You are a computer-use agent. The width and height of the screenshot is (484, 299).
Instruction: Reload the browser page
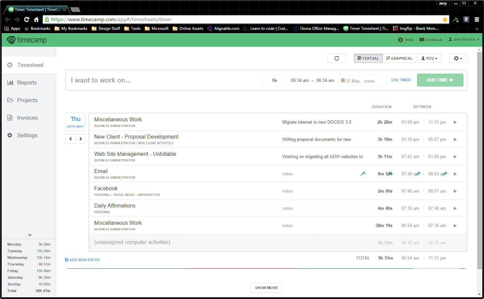coord(27,20)
